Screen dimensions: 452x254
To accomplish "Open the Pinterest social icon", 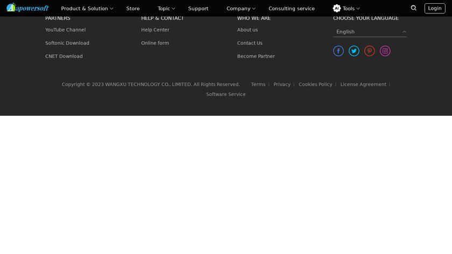I will [370, 51].
